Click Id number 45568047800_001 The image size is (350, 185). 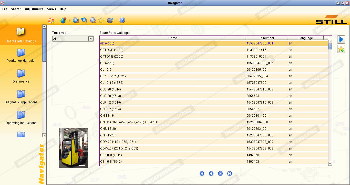260,43
